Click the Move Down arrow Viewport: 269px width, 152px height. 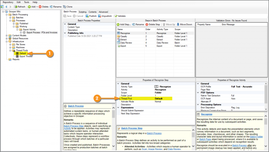coord(178,25)
